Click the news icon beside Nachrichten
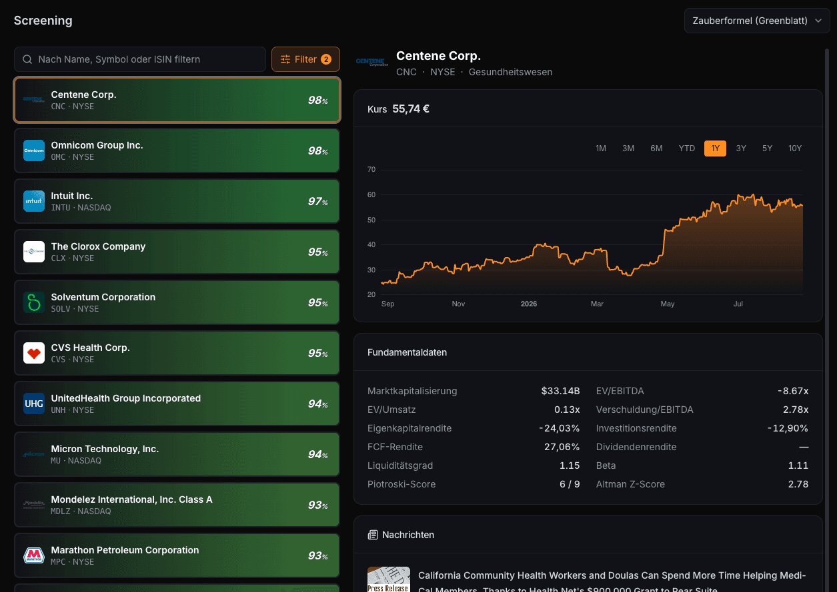The height and width of the screenshot is (592, 837). tap(373, 535)
